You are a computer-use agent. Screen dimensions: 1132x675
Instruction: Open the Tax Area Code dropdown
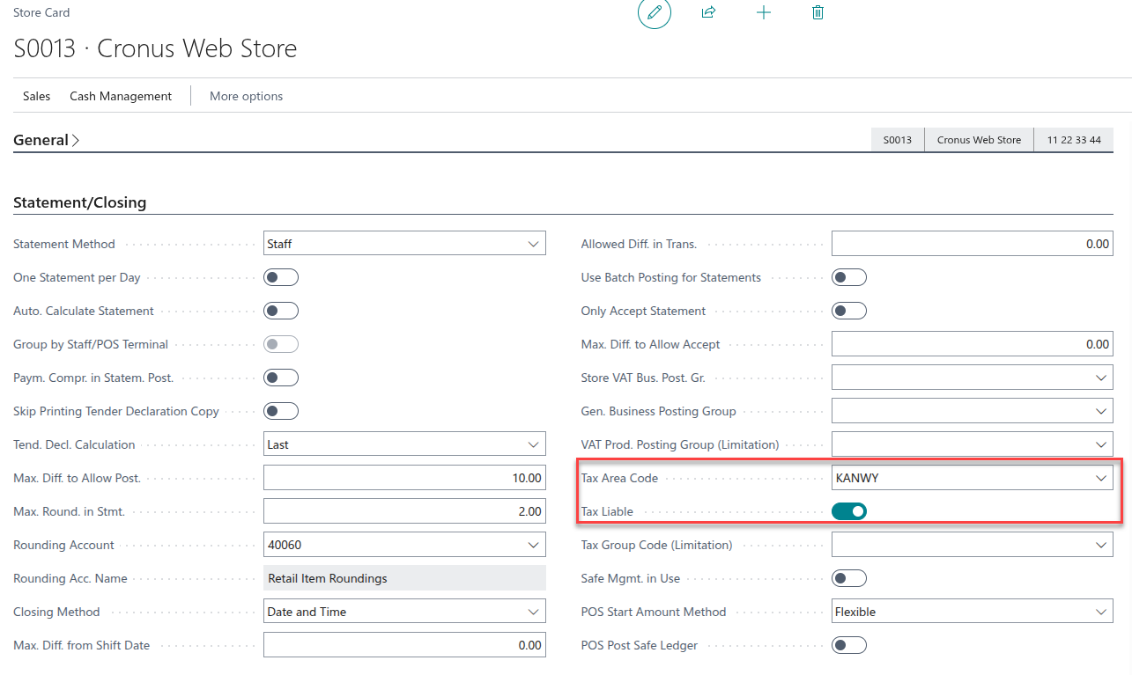1100,478
